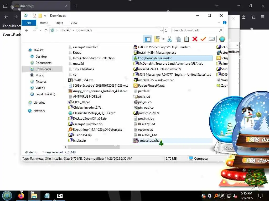Click This PC in address breadcrumb
The image size is (269, 201).
point(65,30)
